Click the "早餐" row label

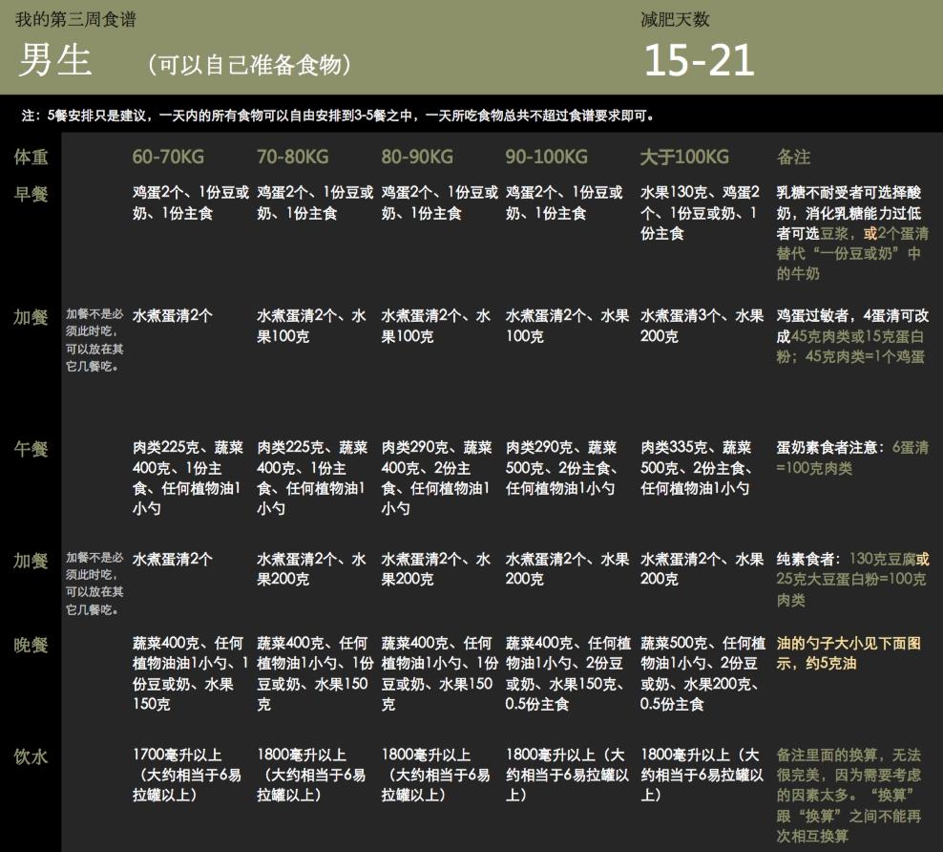click(31, 194)
